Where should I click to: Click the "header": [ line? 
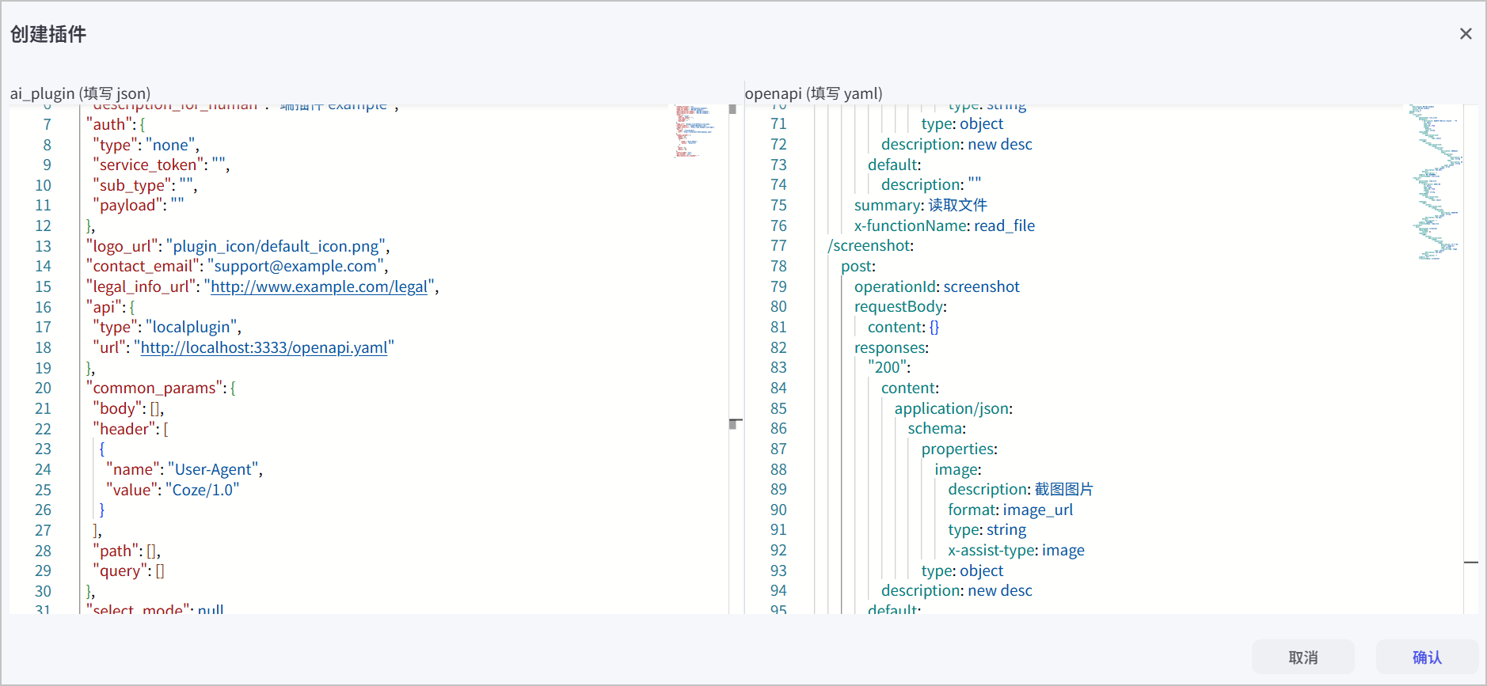click(131, 429)
